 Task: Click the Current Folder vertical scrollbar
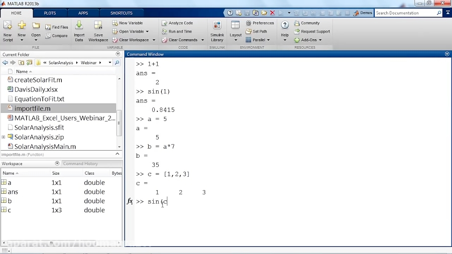click(x=119, y=123)
